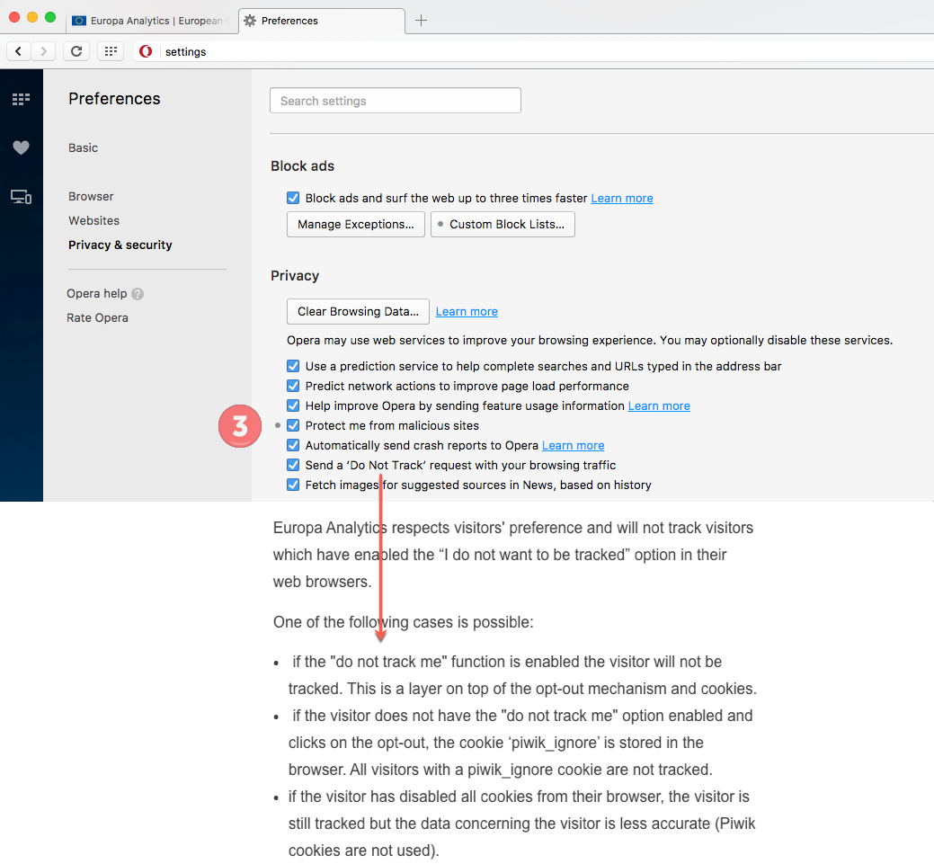Image resolution: width=934 pixels, height=864 pixels.
Task: Toggle Automatically send crash reports checkbox
Action: point(293,445)
